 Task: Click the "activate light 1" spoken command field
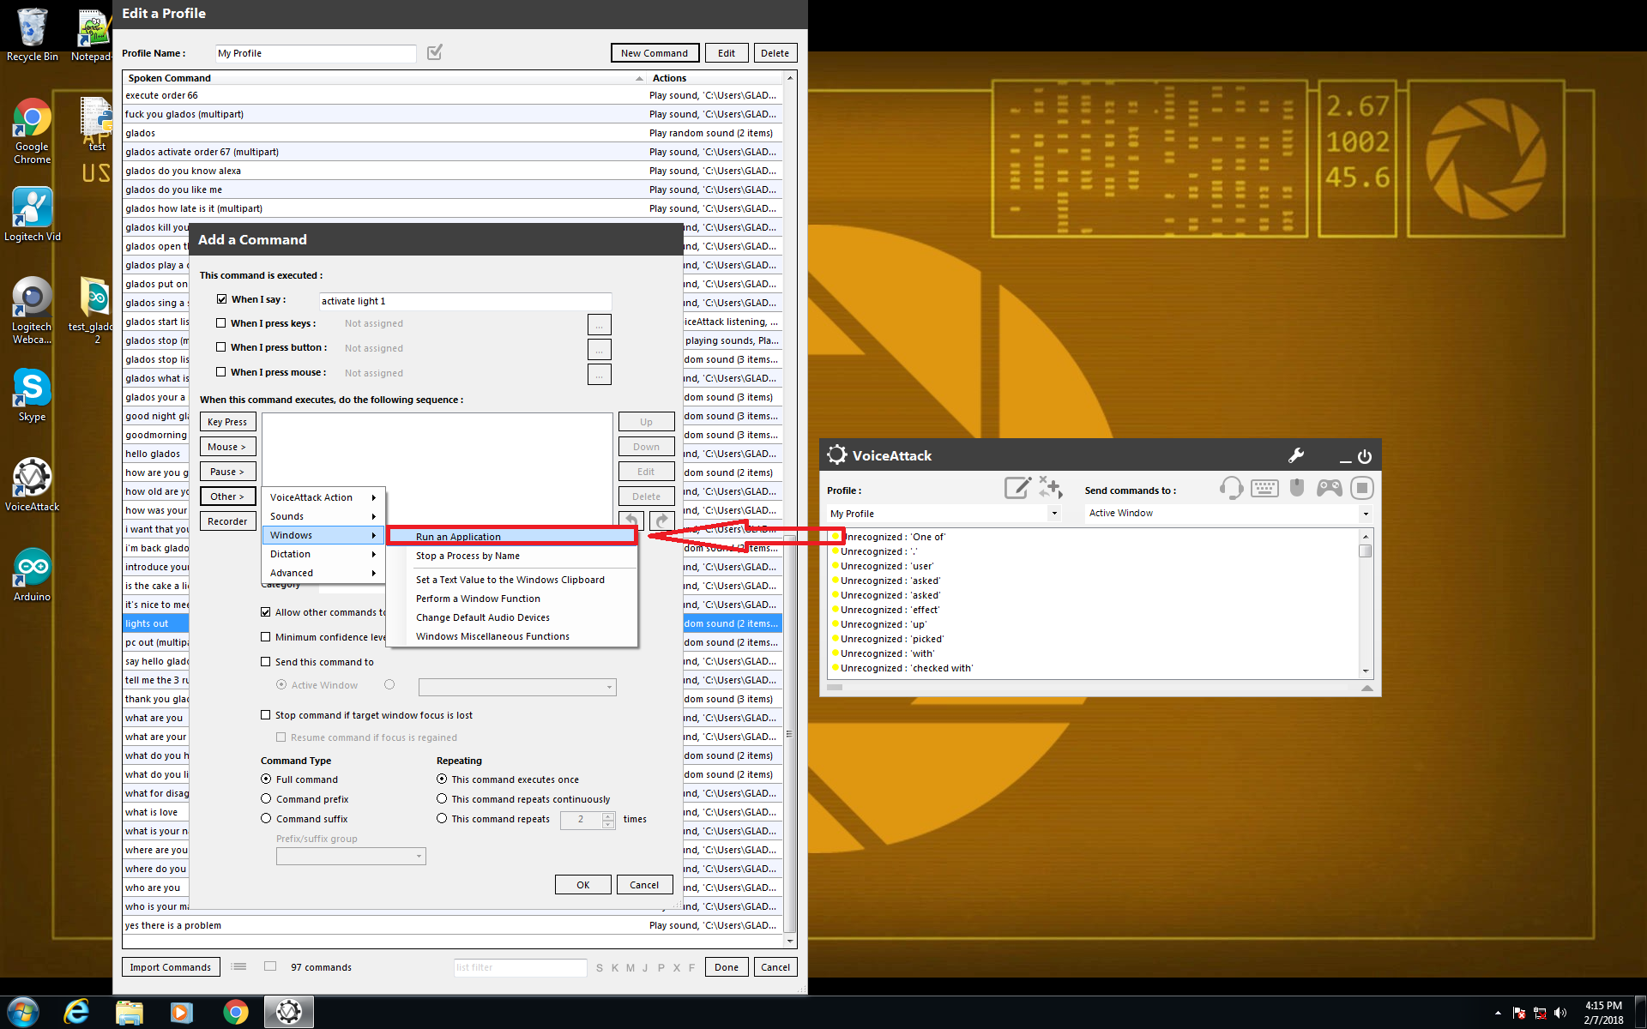point(465,301)
